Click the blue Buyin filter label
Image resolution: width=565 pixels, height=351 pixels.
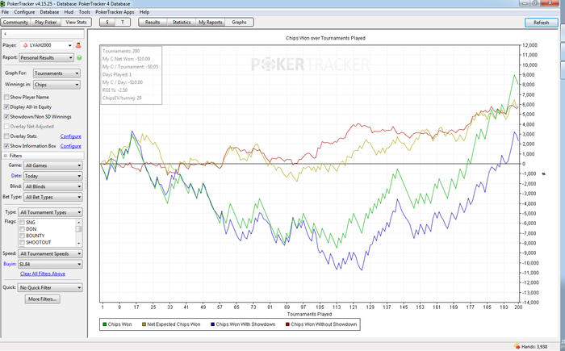click(10, 264)
